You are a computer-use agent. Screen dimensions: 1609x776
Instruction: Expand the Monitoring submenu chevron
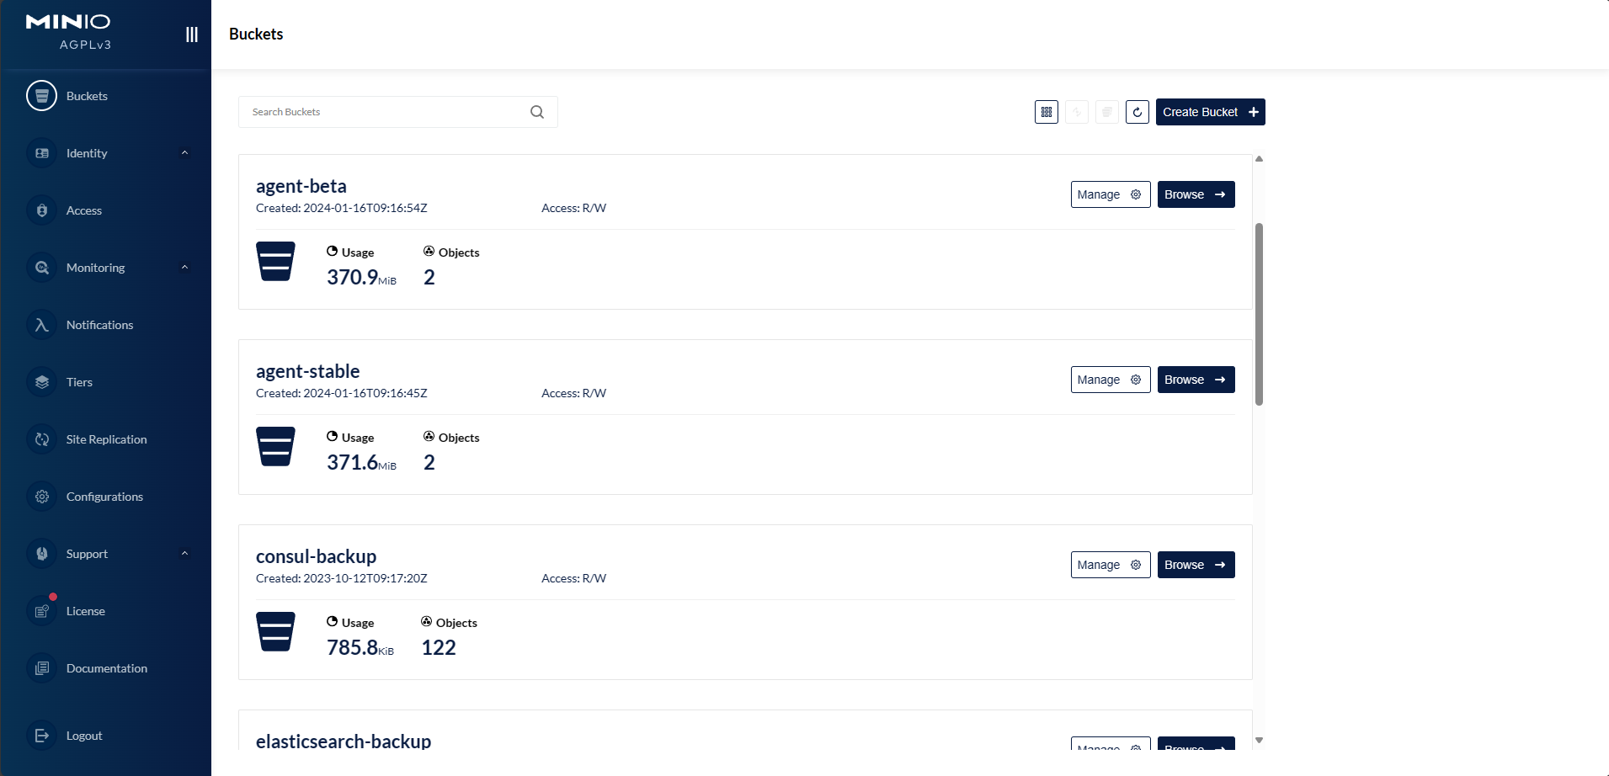tap(184, 268)
